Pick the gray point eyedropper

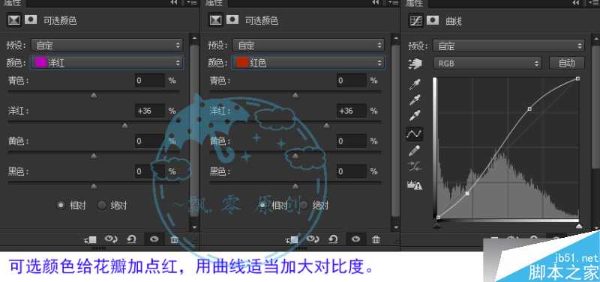[415, 100]
